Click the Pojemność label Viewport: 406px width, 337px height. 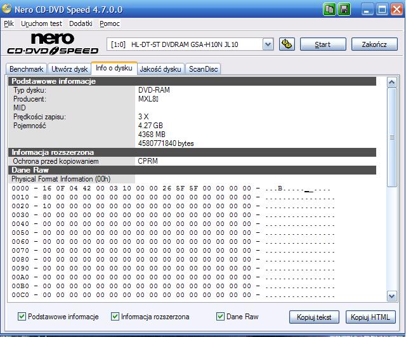click(x=30, y=126)
